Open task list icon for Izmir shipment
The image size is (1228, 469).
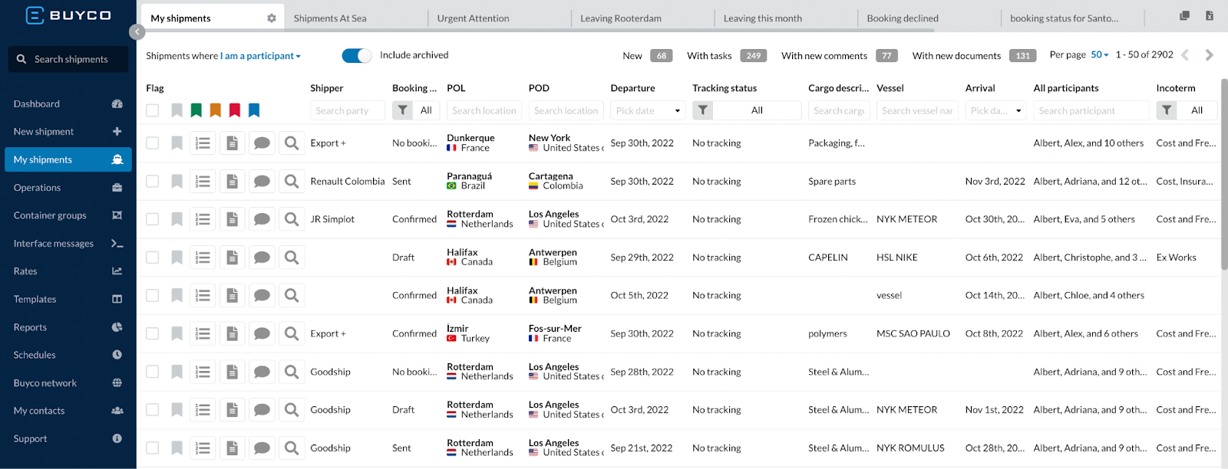pos(203,334)
